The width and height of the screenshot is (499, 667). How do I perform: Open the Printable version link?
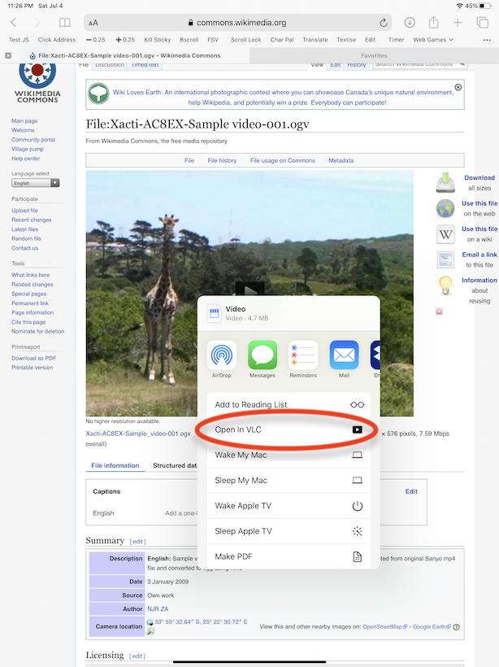pyautogui.click(x=32, y=367)
